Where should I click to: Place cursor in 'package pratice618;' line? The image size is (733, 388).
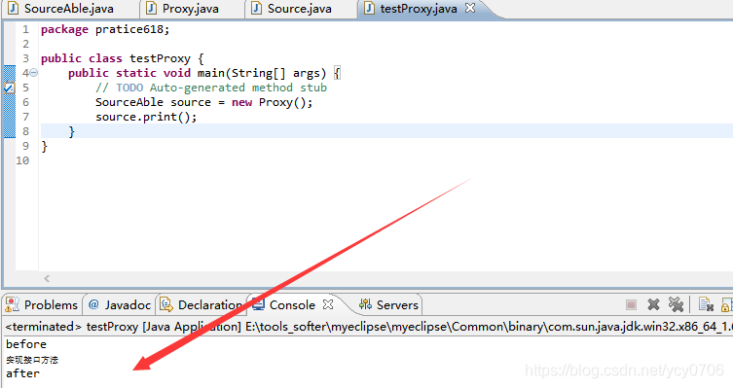coord(105,29)
